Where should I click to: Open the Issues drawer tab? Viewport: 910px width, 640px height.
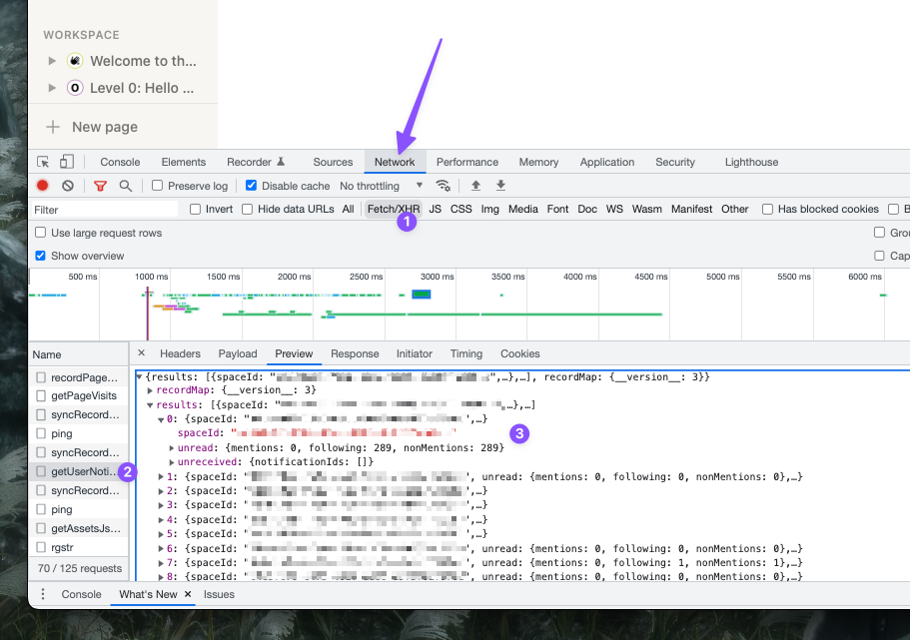(219, 594)
